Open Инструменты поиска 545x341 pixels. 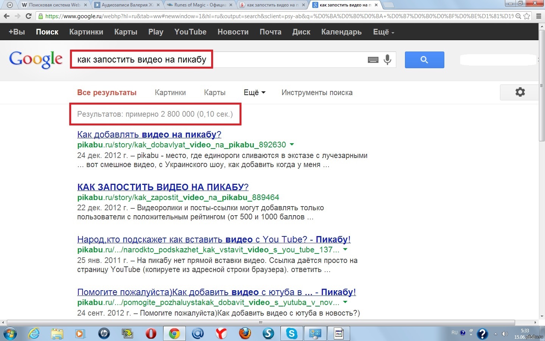click(x=317, y=92)
